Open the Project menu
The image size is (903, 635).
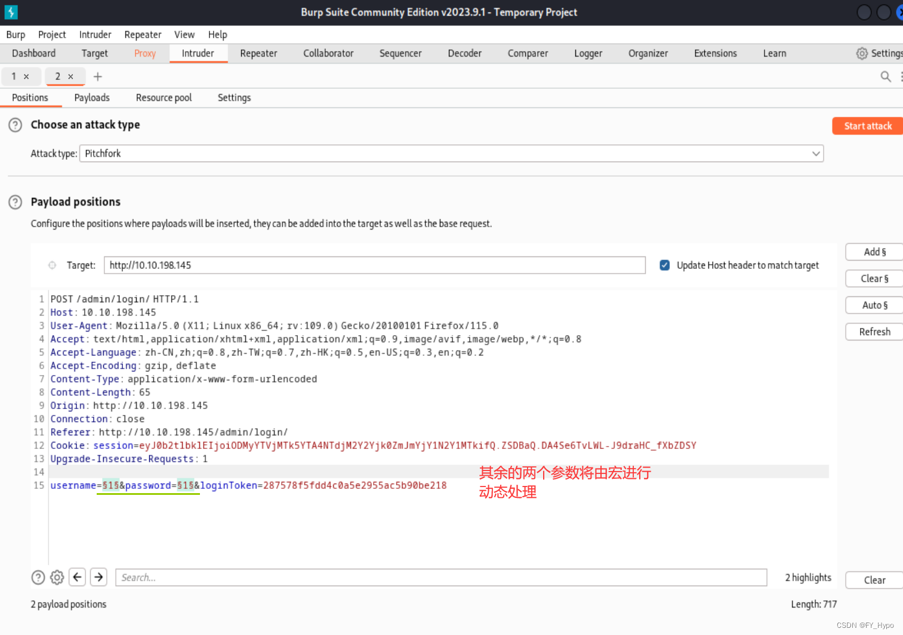pyautogui.click(x=52, y=35)
